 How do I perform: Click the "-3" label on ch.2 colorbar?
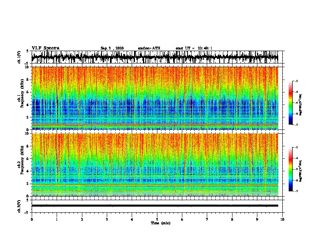coord(296,148)
